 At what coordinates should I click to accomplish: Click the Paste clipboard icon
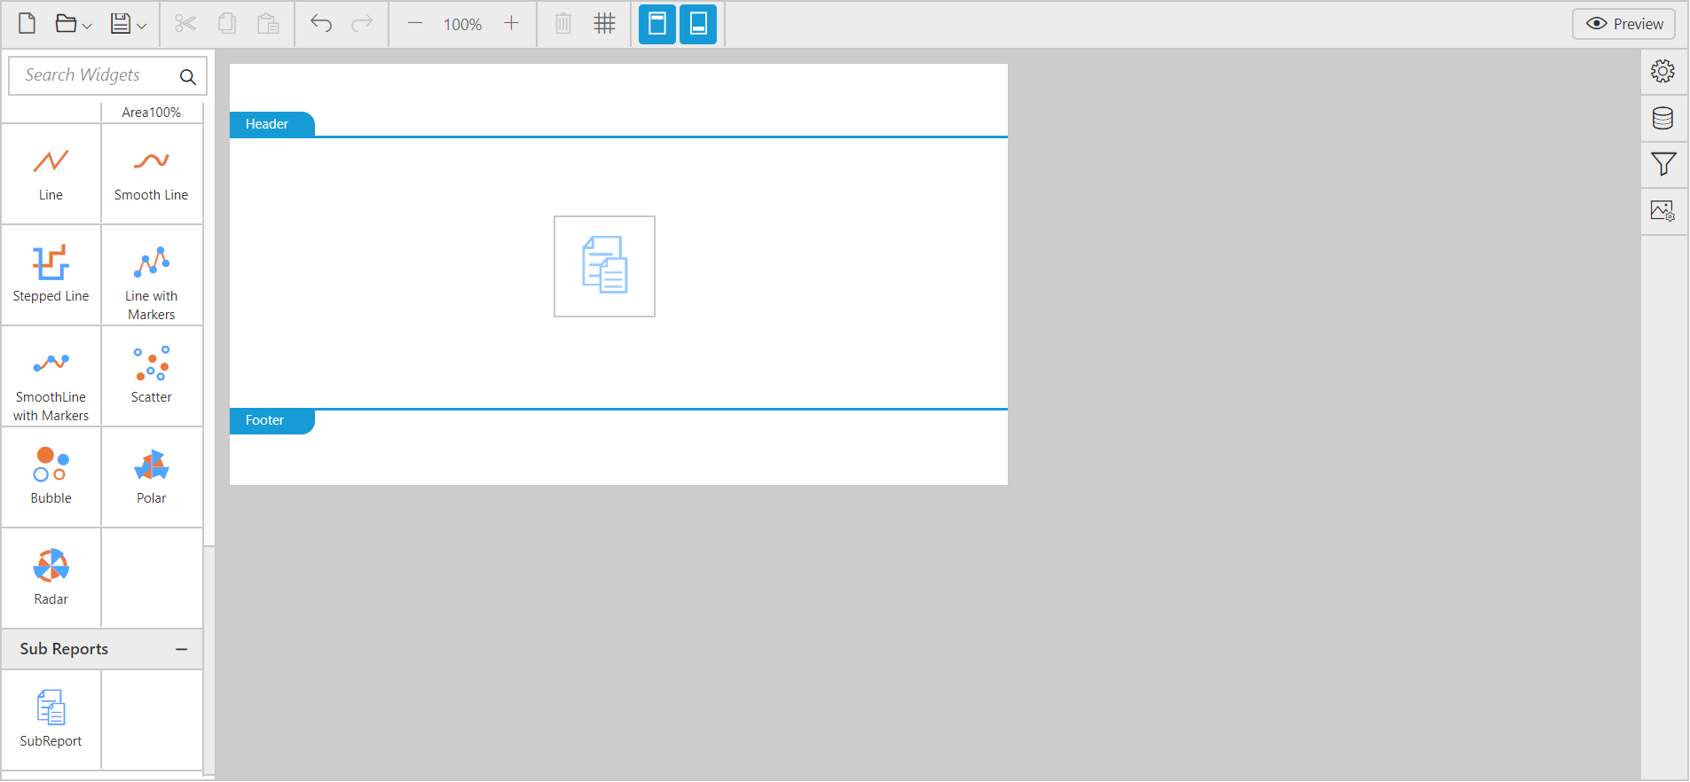click(x=268, y=23)
